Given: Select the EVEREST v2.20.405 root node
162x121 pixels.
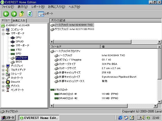Looking at the screenshot, I should (18, 25).
